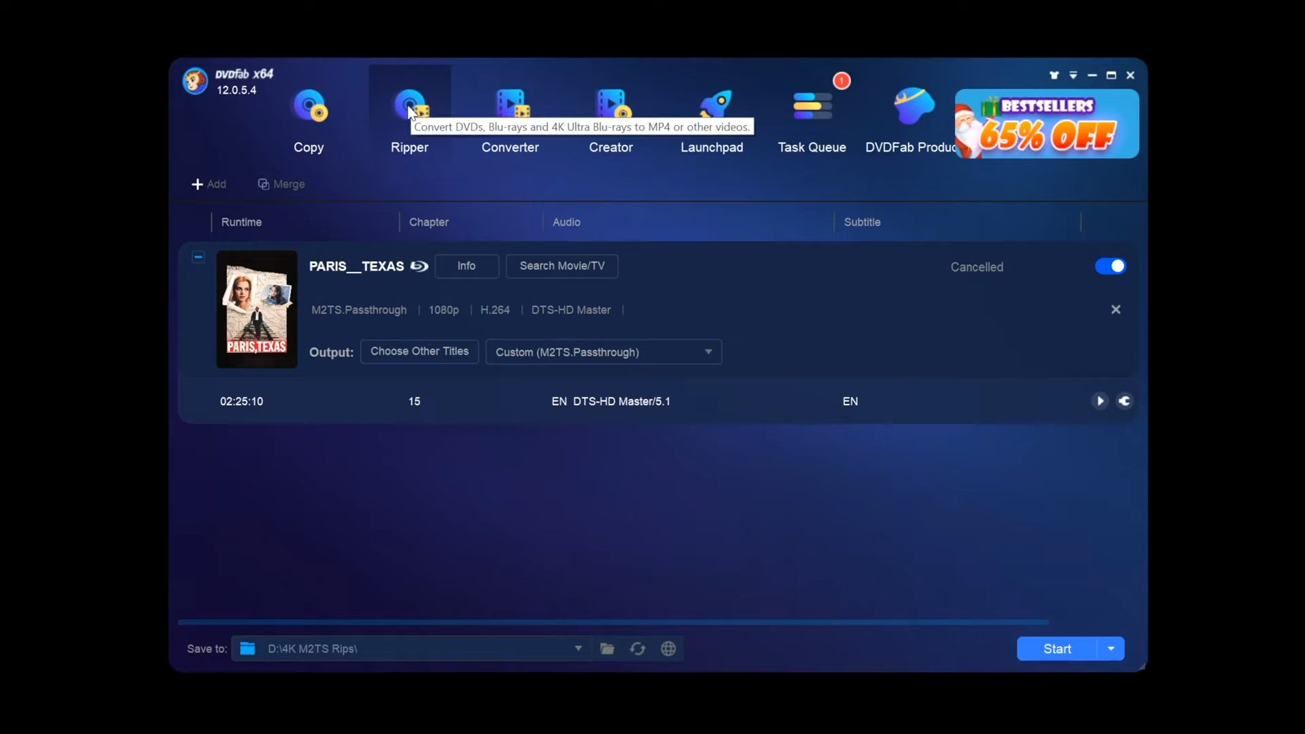Open the Start button dropdown arrow

click(1111, 648)
